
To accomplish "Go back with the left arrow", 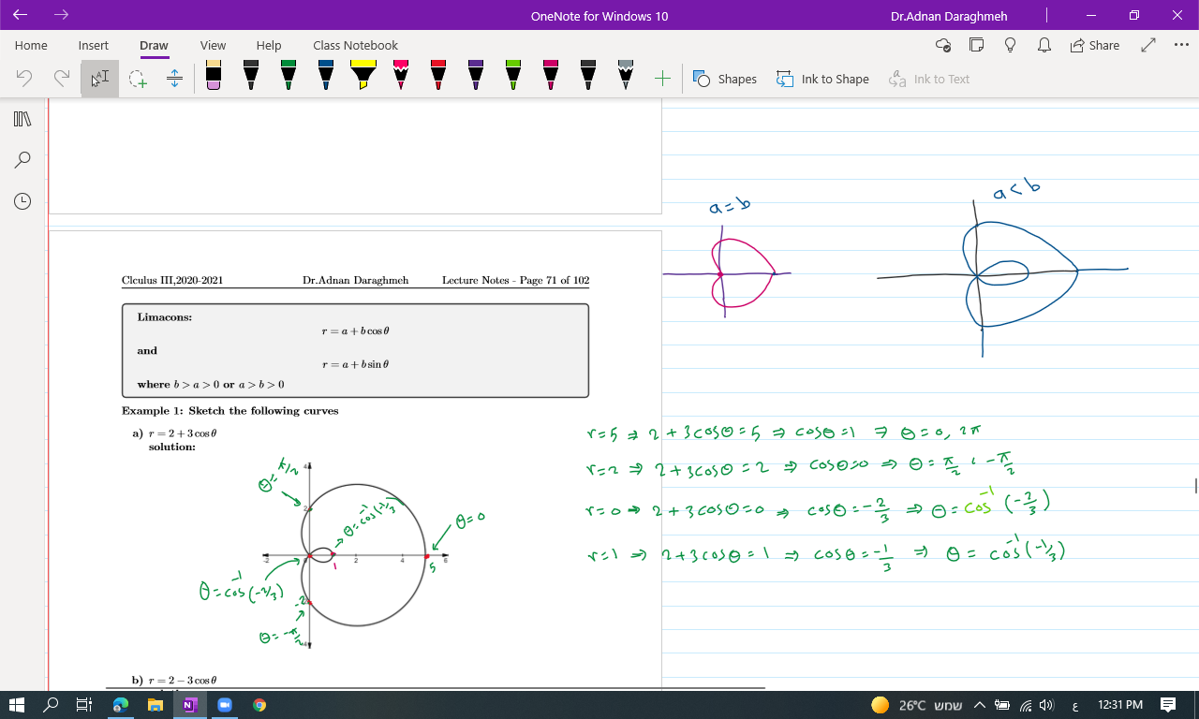I will [x=21, y=15].
